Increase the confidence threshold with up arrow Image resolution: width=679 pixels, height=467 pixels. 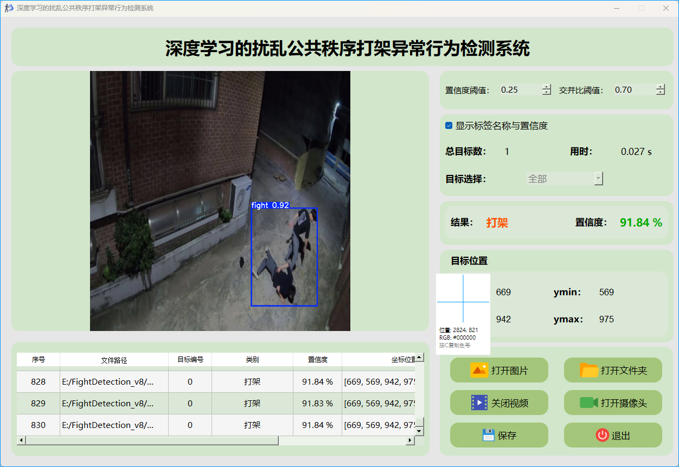click(546, 87)
